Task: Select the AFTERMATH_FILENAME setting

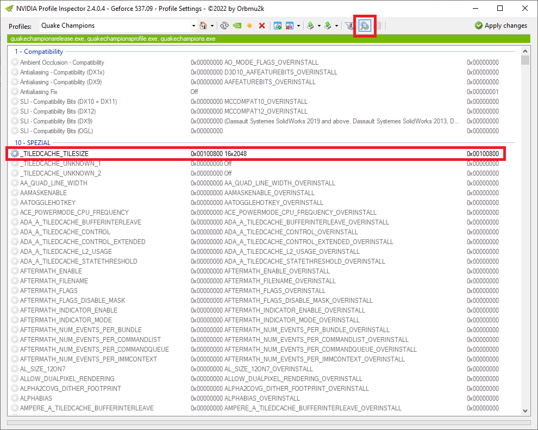Action: coord(54,281)
